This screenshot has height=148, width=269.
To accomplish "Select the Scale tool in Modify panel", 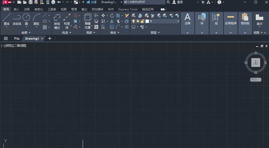I will [x=112, y=27].
